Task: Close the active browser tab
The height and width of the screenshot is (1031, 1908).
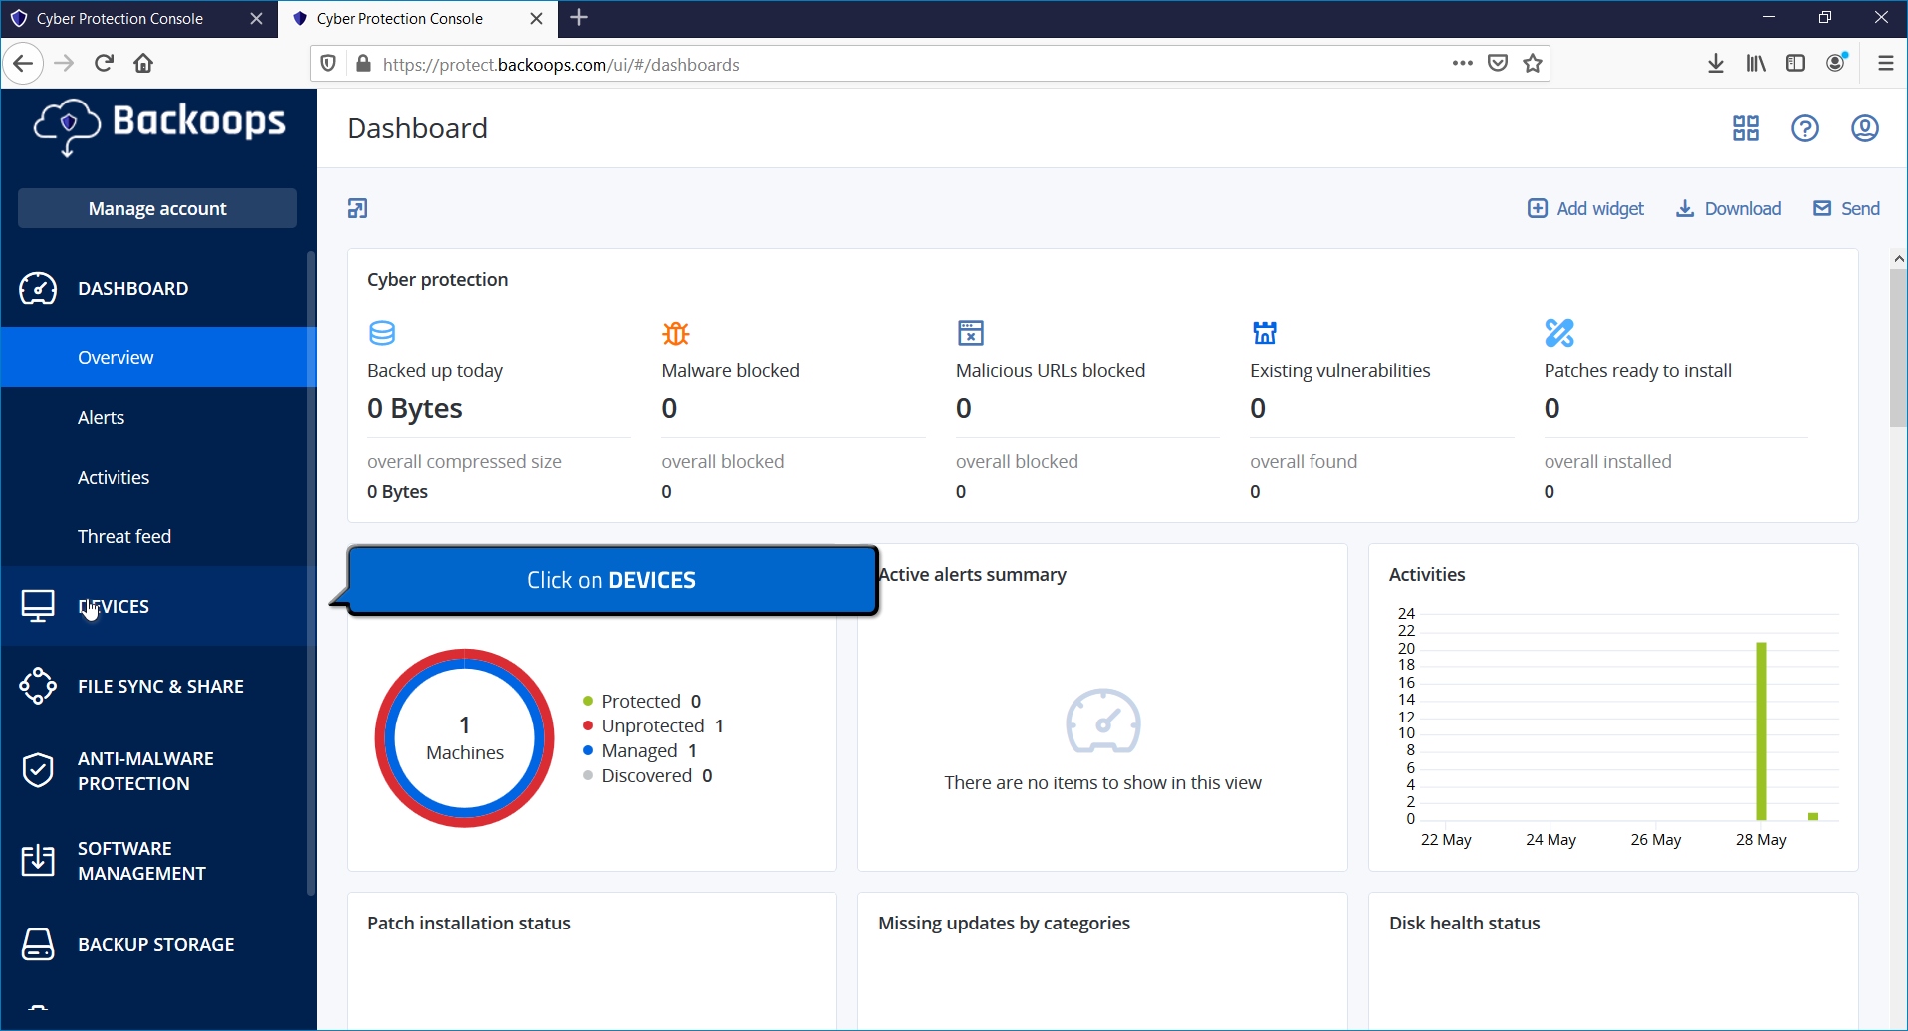Action: (x=536, y=19)
